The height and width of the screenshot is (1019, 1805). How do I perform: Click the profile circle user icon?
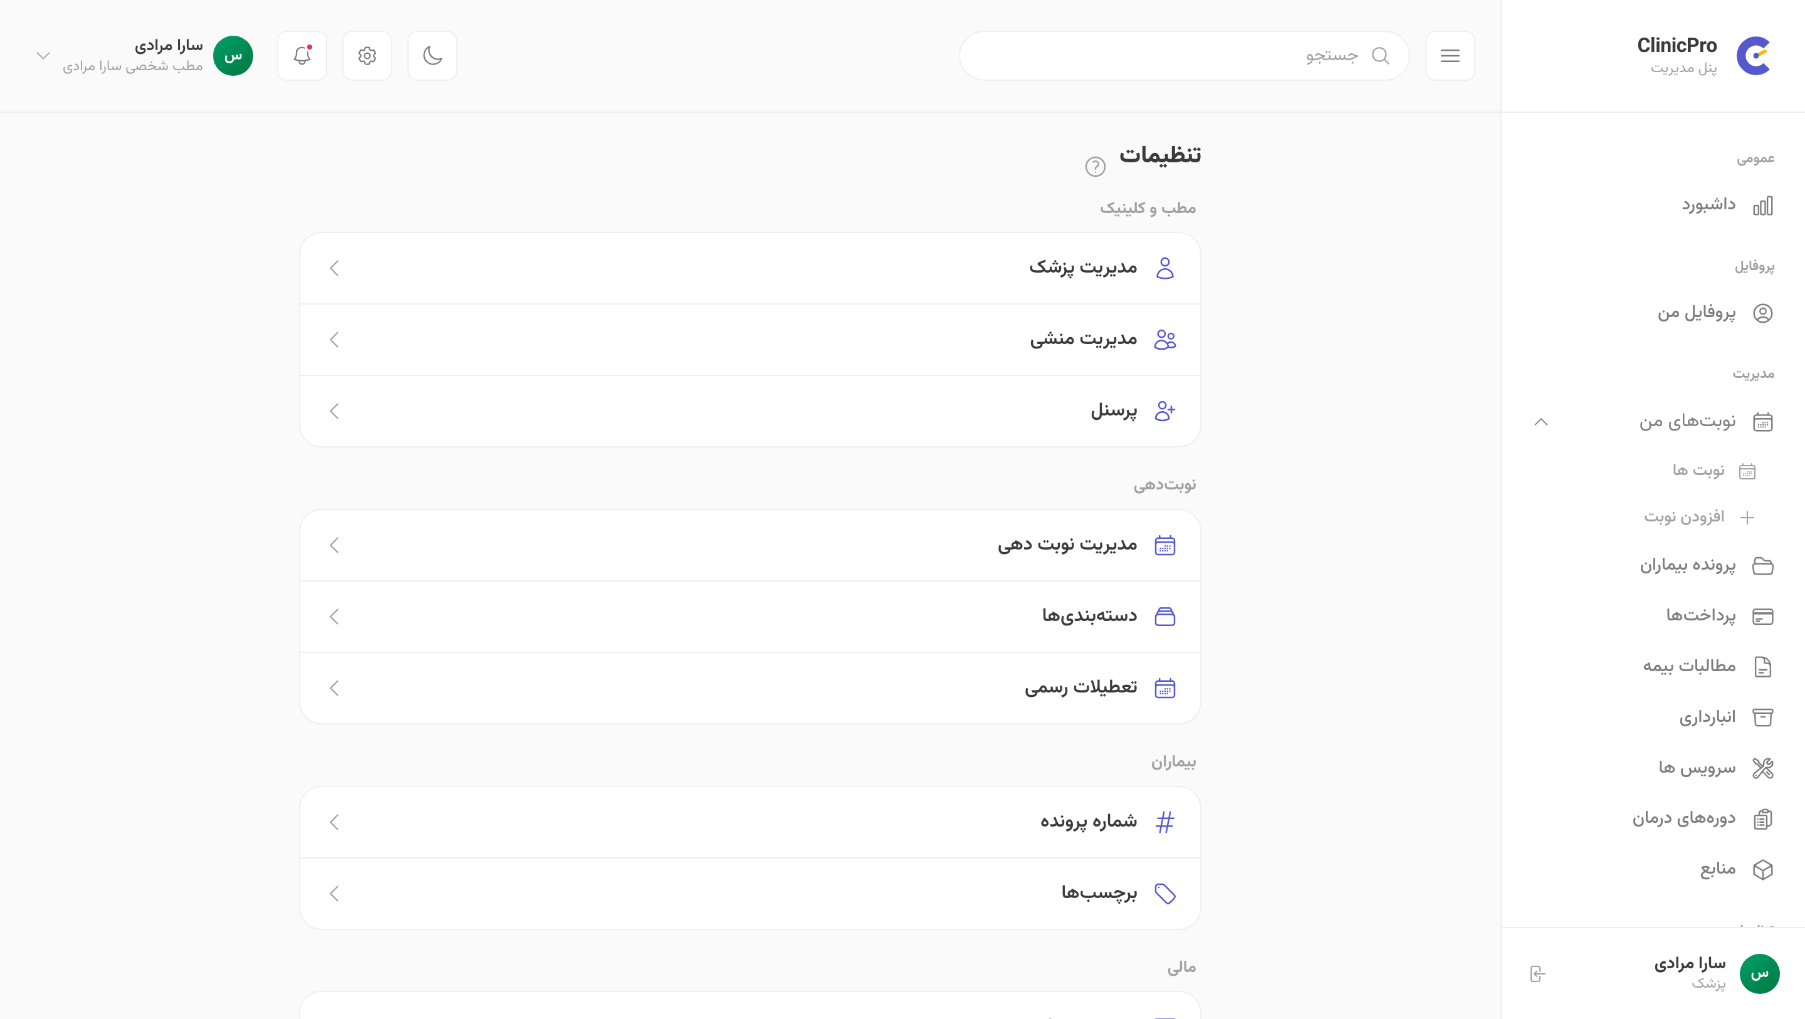[1762, 313]
